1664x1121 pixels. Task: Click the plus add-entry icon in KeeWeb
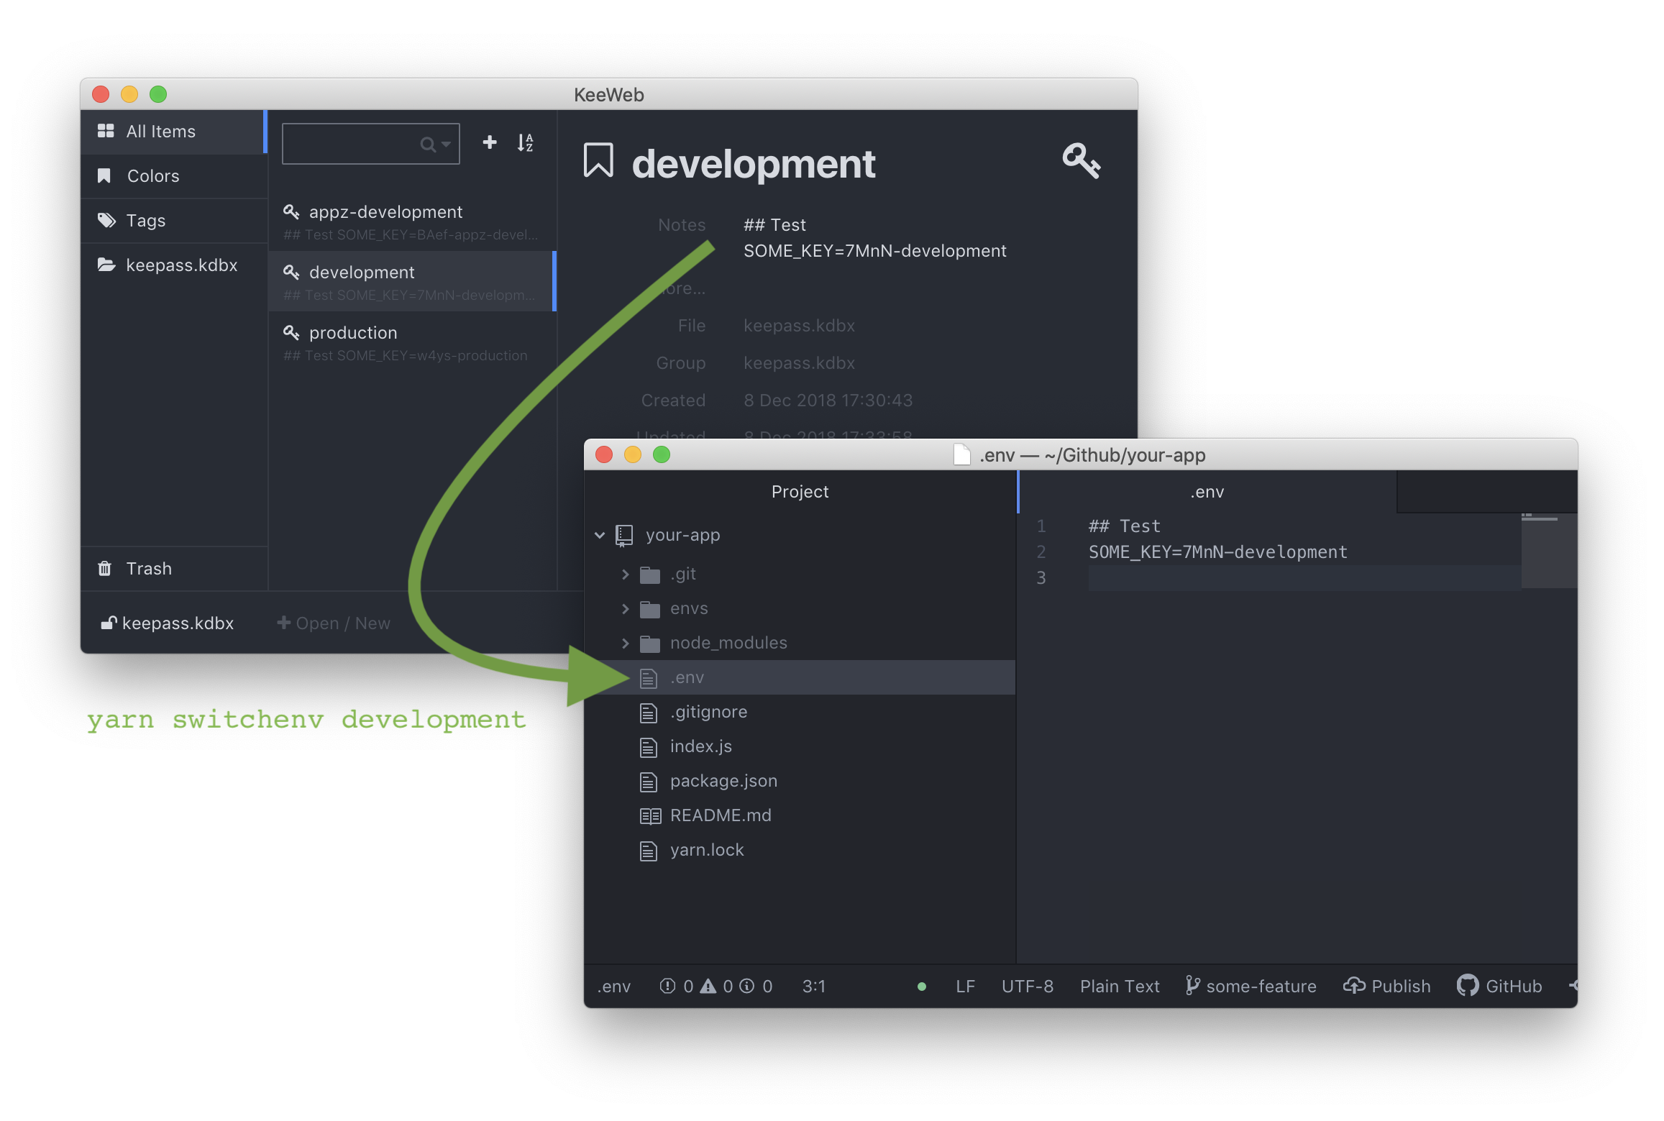pyautogui.click(x=490, y=142)
